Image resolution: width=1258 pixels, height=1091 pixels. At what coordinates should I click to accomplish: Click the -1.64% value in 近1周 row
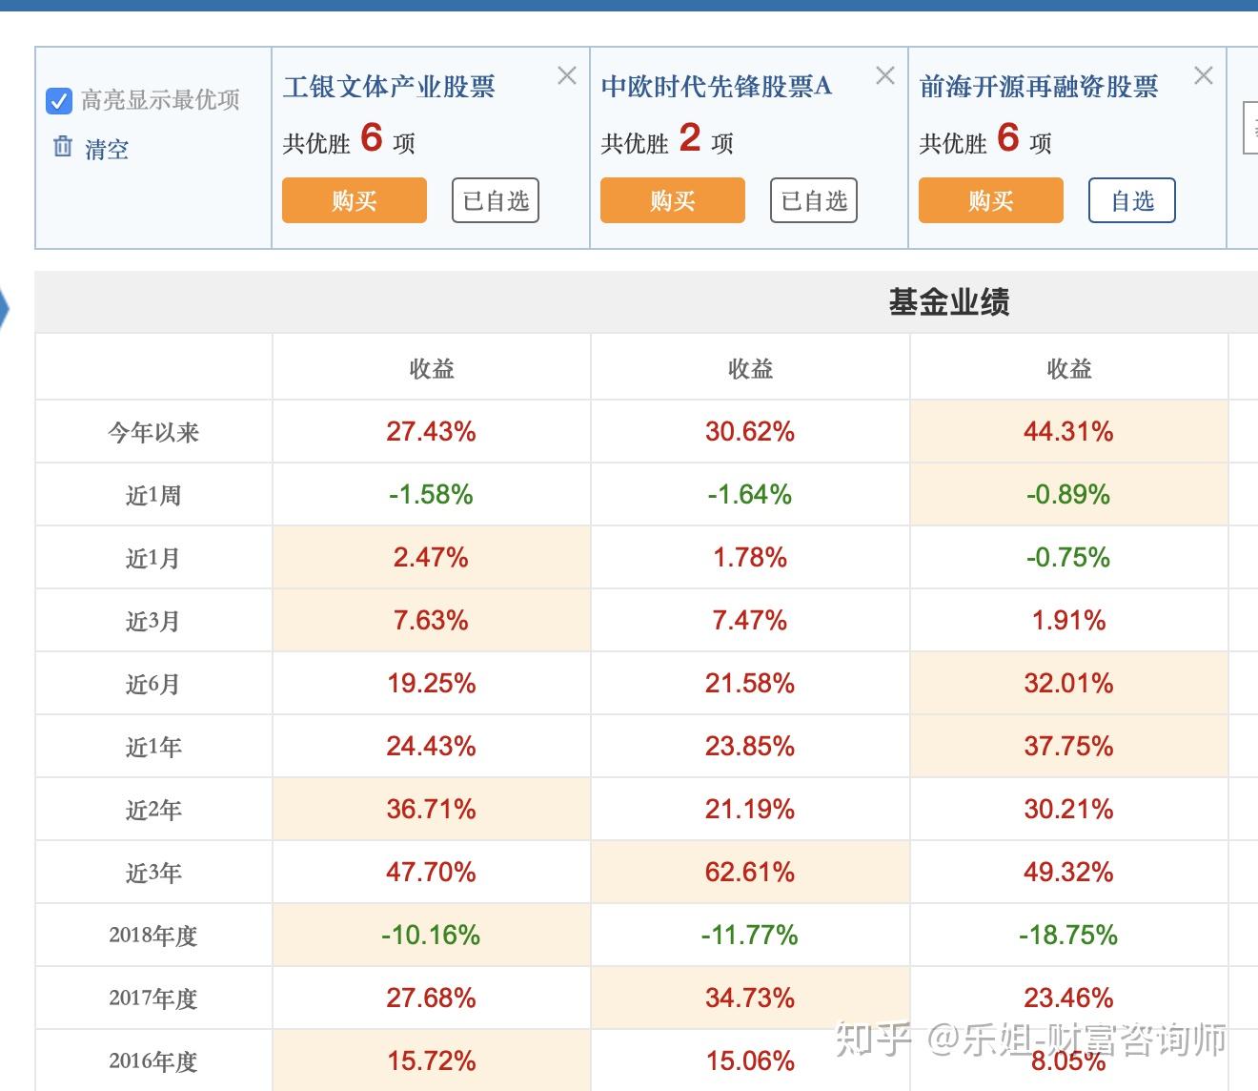click(x=750, y=494)
